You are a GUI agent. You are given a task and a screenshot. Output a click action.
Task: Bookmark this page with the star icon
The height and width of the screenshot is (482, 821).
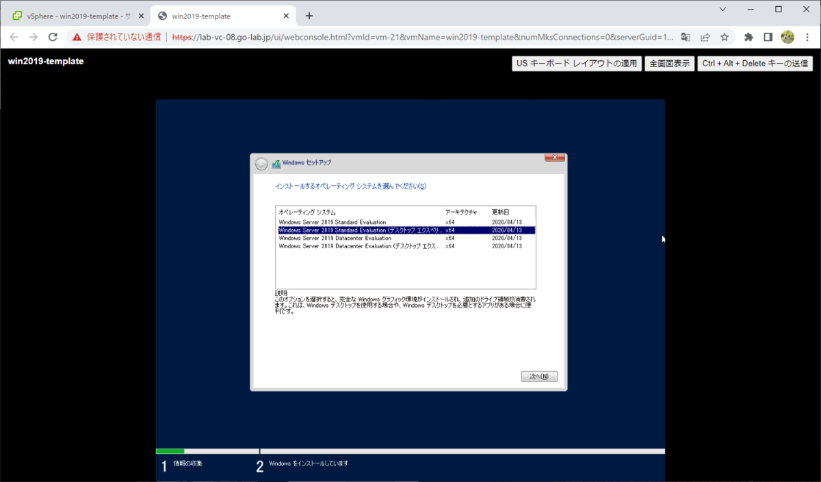click(725, 37)
